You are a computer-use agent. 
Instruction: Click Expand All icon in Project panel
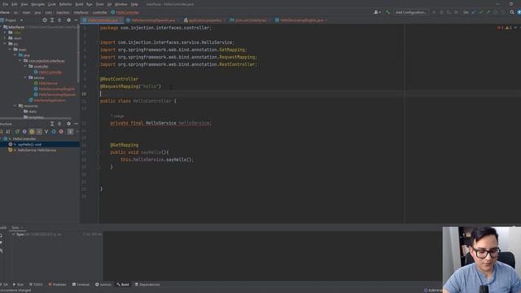click(52, 20)
